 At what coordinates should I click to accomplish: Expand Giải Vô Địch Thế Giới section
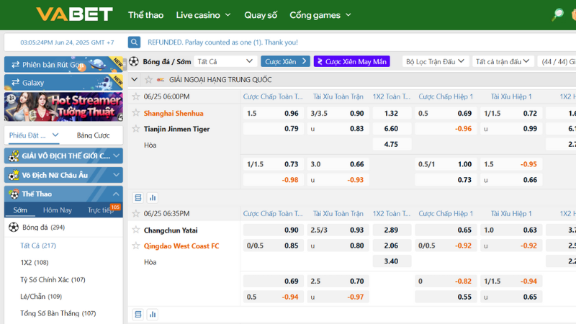pyautogui.click(x=63, y=156)
